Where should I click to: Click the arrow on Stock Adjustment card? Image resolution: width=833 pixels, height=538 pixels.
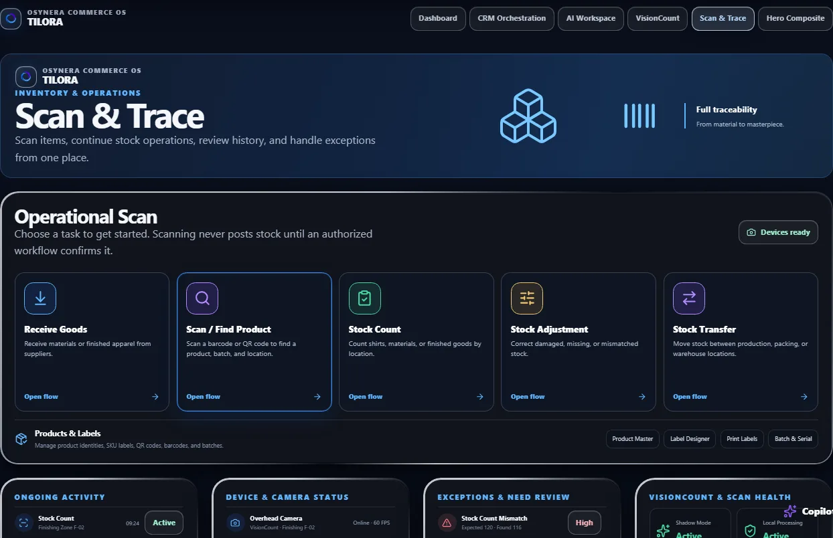point(642,397)
